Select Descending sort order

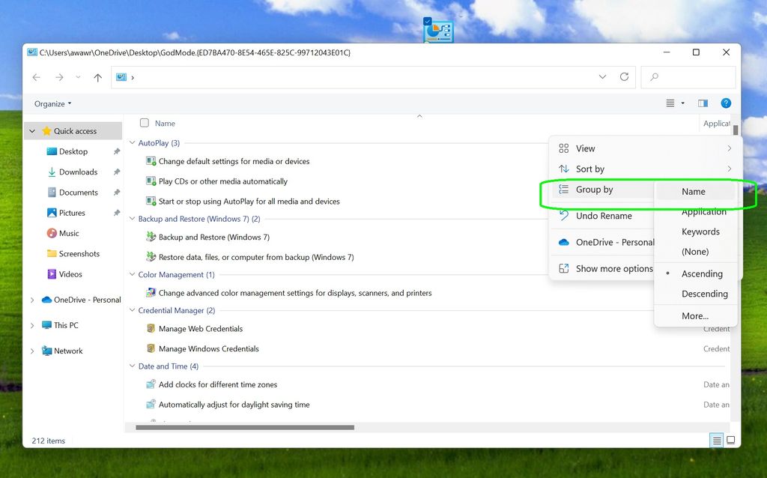pyautogui.click(x=704, y=294)
